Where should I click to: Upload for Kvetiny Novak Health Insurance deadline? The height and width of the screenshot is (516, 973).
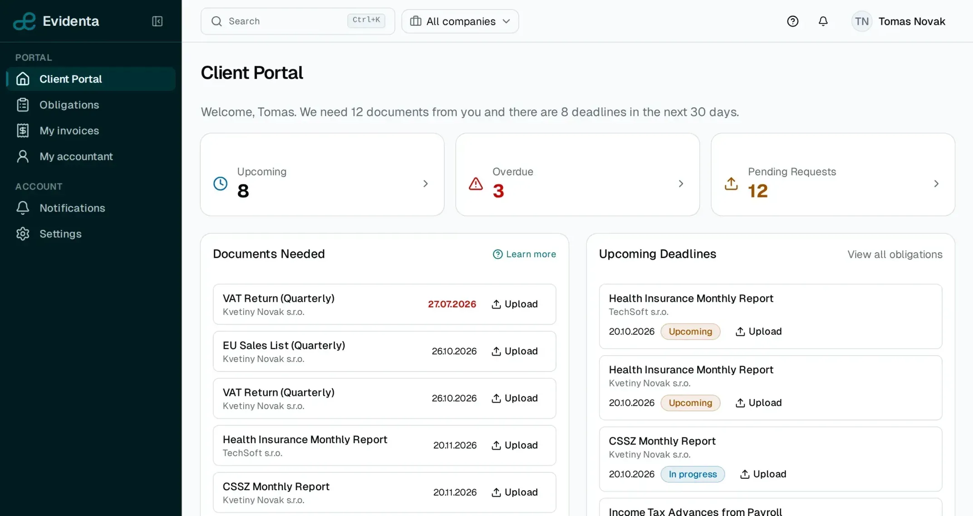(x=758, y=403)
